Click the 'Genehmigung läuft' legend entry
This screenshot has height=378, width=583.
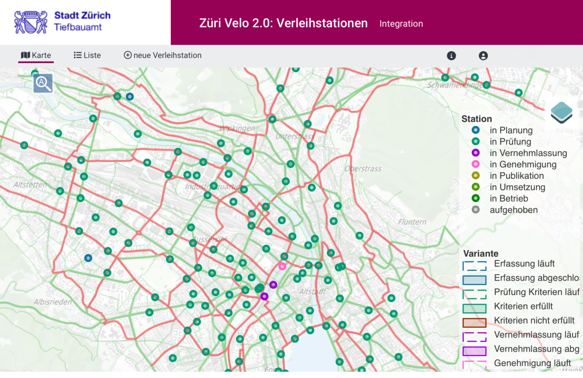click(x=517, y=363)
